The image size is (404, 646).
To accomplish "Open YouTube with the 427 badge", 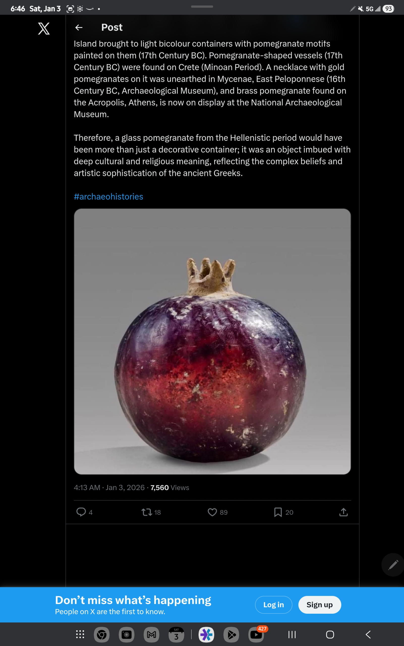I will [256, 634].
